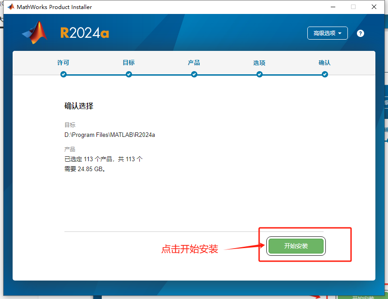Click the checkmark circle under 确认
This screenshot has height=299, width=388.
(x=324, y=74)
